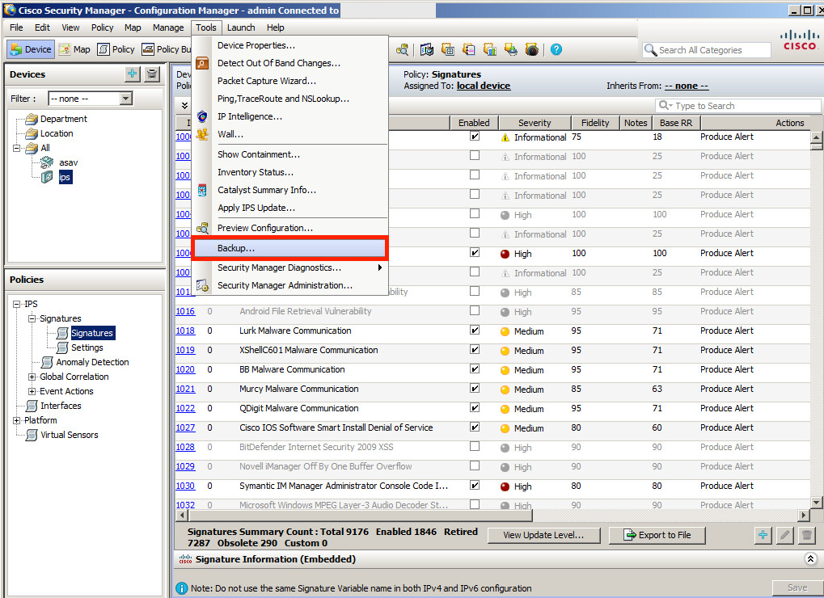This screenshot has width=824, height=598.
Task: Open signature ID 1027 link
Action: tap(185, 427)
